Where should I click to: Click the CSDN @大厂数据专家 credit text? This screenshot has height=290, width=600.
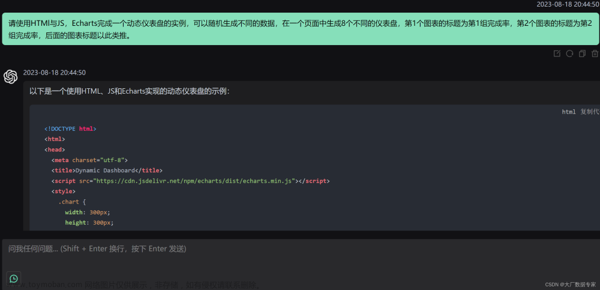pyautogui.click(x=571, y=285)
